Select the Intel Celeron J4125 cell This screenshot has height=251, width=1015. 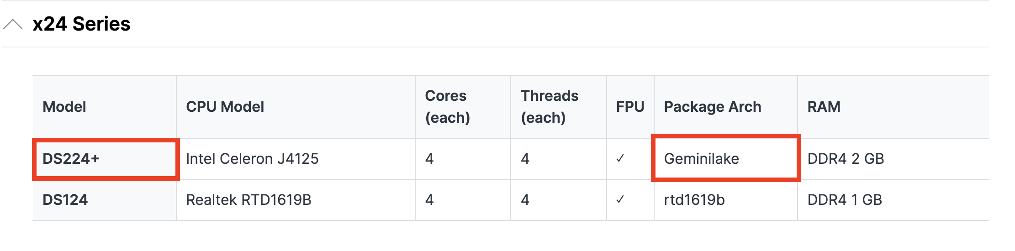(x=252, y=159)
